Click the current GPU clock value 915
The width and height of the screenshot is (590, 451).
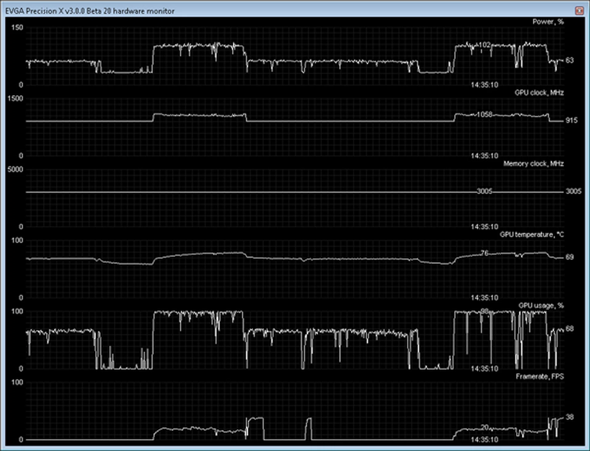coord(571,120)
